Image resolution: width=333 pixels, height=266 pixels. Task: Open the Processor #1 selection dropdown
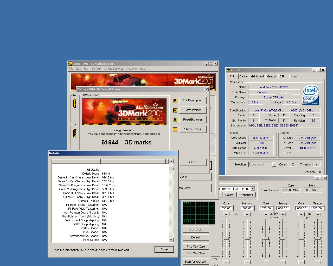262,164
